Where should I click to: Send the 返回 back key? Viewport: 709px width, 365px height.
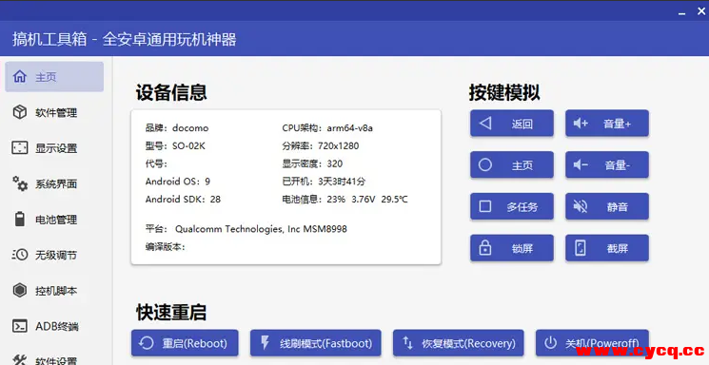(x=512, y=123)
